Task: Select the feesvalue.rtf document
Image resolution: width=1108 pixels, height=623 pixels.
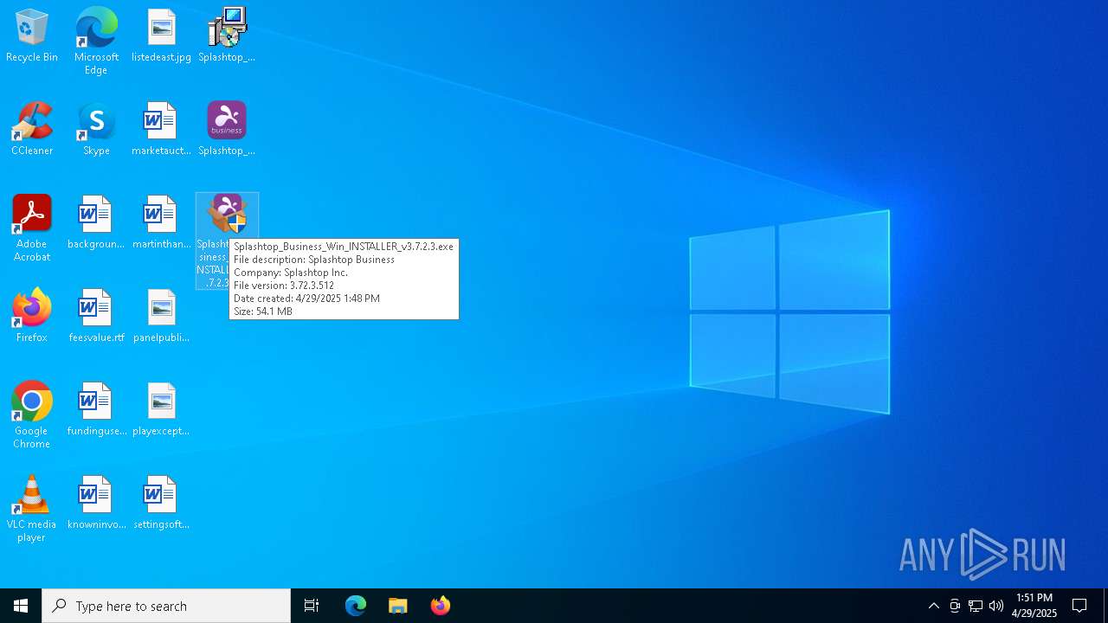Action: 96,317
